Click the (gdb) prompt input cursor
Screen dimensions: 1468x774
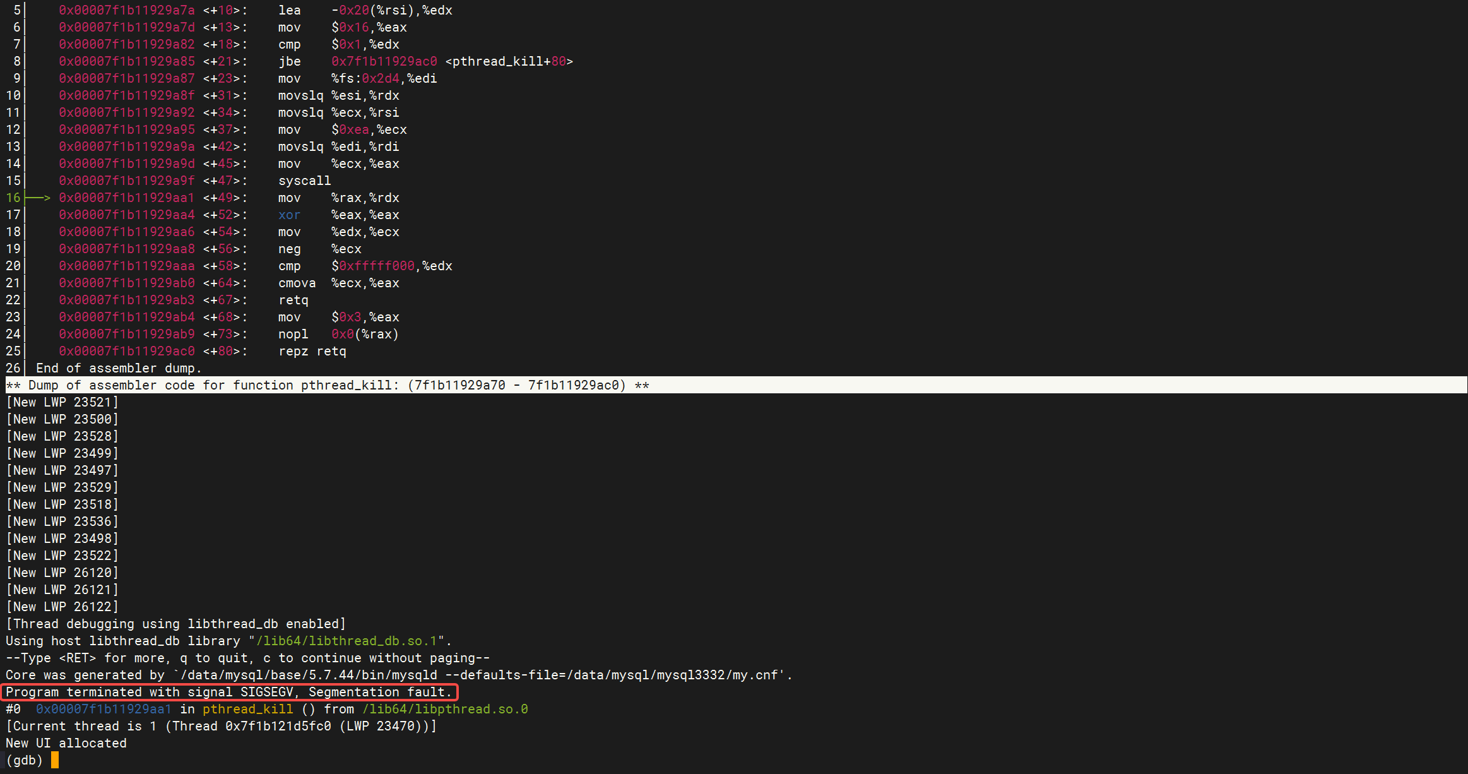pos(55,760)
